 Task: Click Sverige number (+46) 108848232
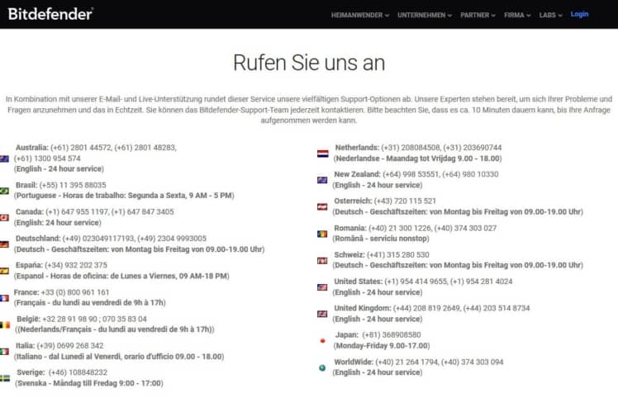click(x=78, y=372)
